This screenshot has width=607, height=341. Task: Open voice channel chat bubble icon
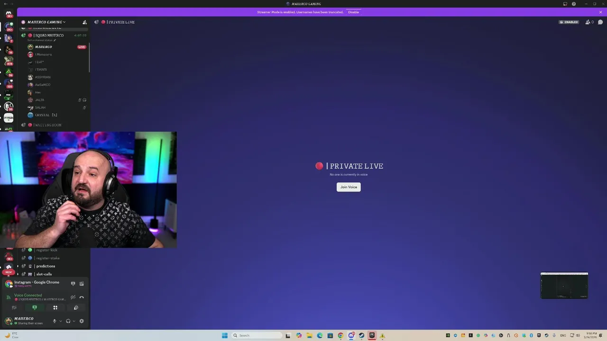click(600, 22)
